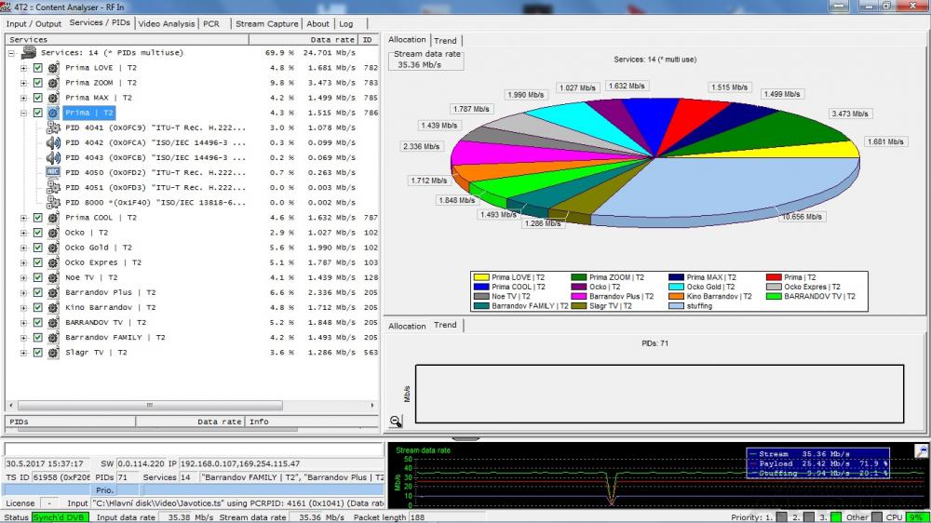The image size is (931, 523).
Task: Open the Log tab
Action: [x=346, y=24]
